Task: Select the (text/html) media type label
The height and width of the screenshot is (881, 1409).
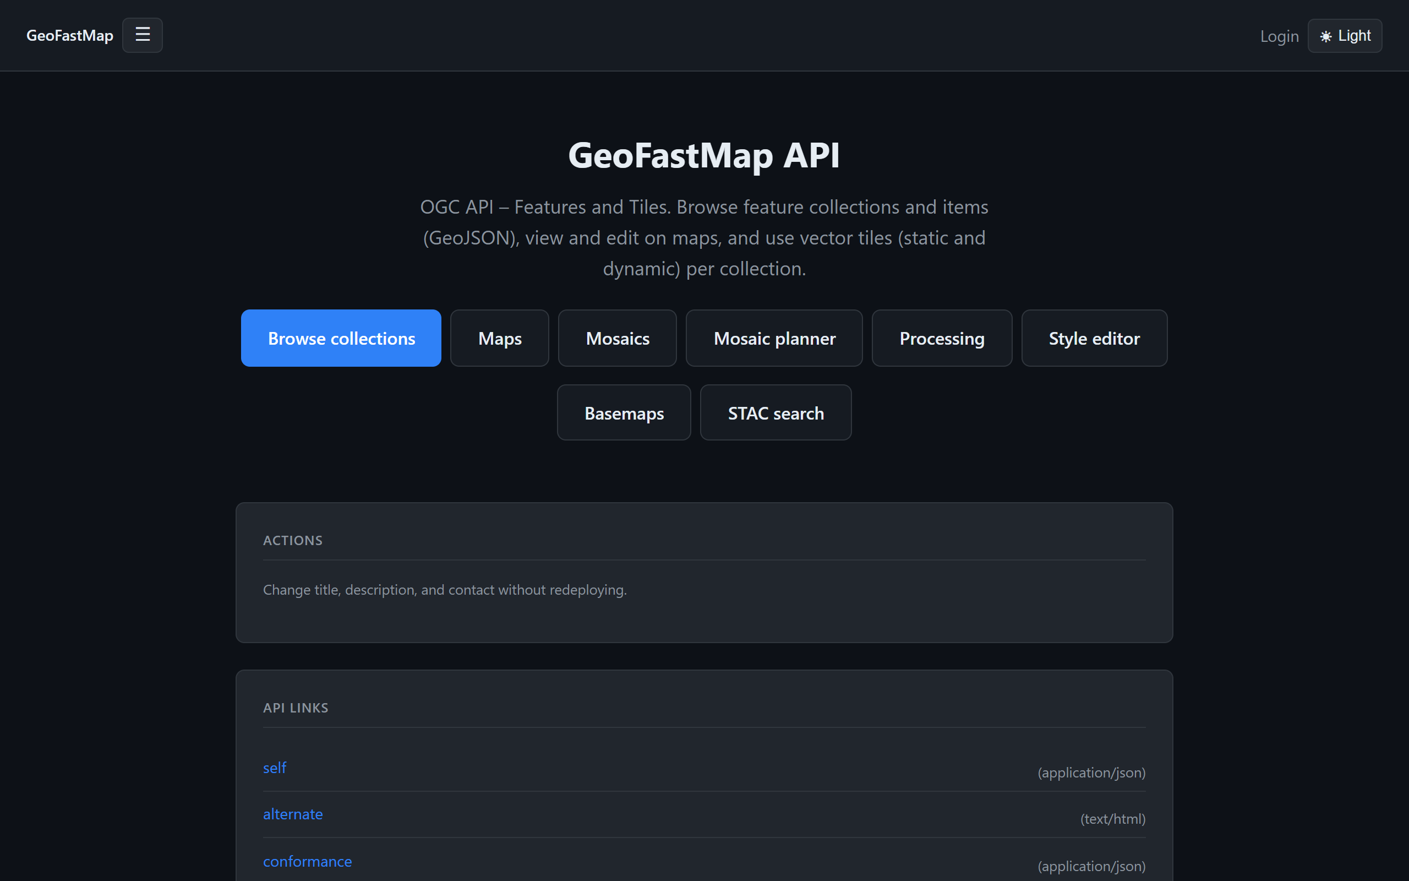Action: pyautogui.click(x=1113, y=819)
